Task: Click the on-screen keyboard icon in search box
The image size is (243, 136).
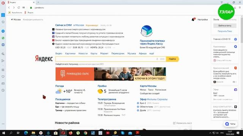Action: click(x=162, y=59)
